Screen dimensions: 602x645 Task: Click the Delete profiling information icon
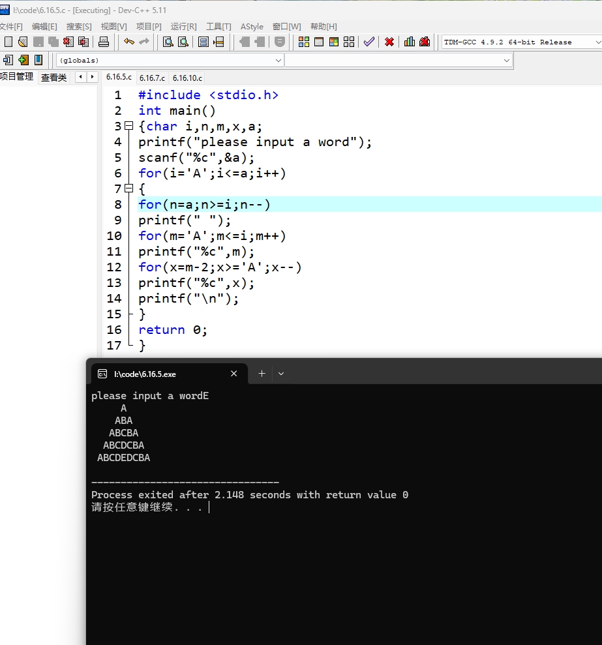[425, 42]
